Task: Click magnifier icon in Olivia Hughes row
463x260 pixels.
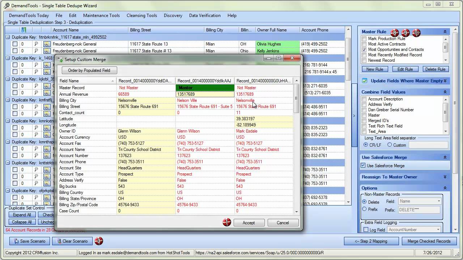Action: (x=36, y=44)
